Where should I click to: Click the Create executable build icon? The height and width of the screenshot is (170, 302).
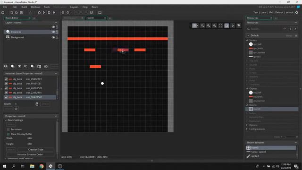click(39, 13)
